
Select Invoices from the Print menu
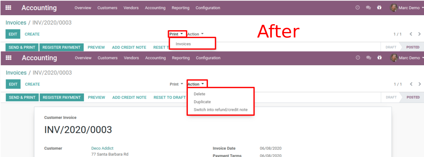(183, 44)
